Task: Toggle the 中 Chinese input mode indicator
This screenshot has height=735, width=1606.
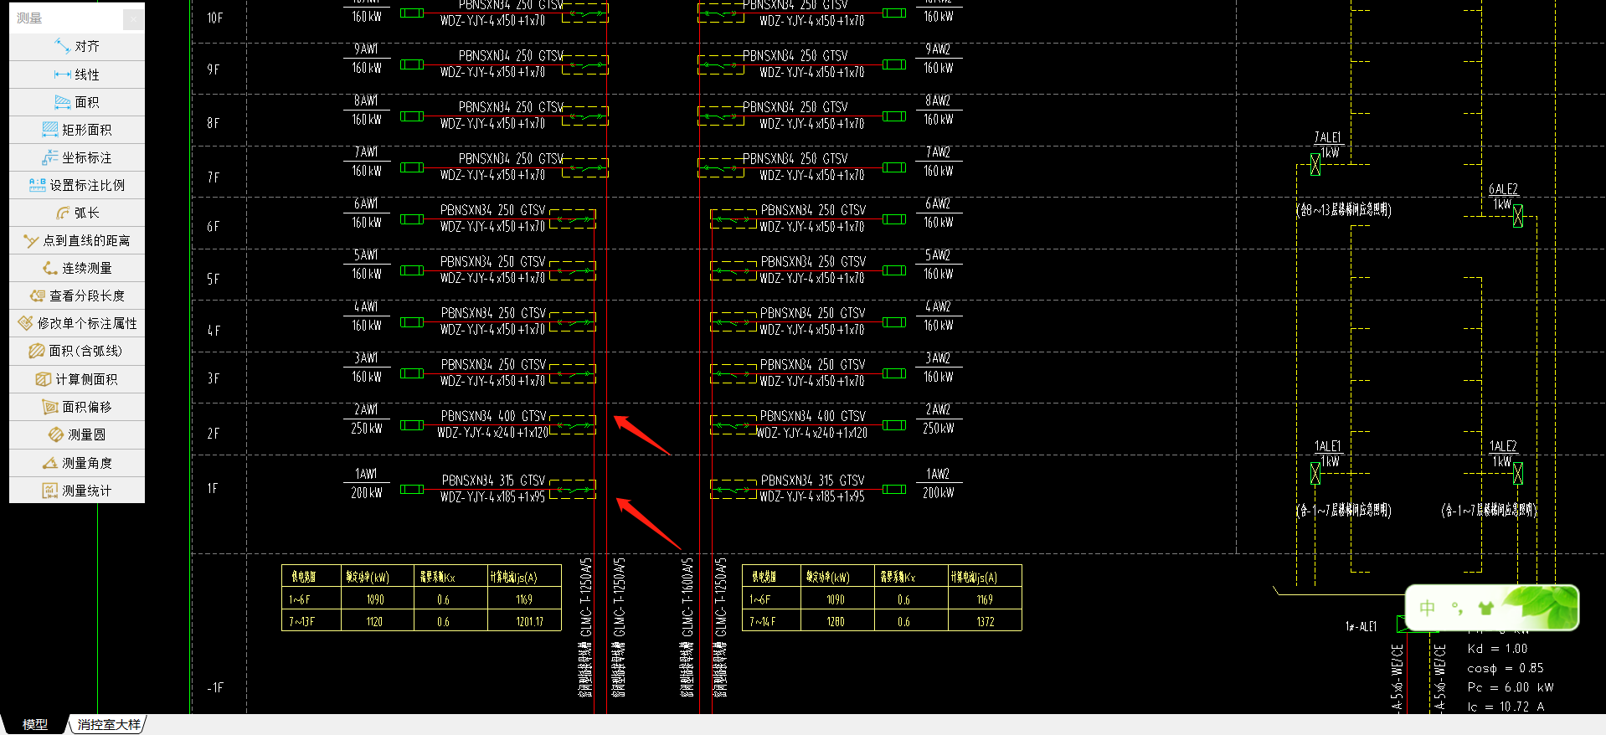Action: pos(1428,608)
